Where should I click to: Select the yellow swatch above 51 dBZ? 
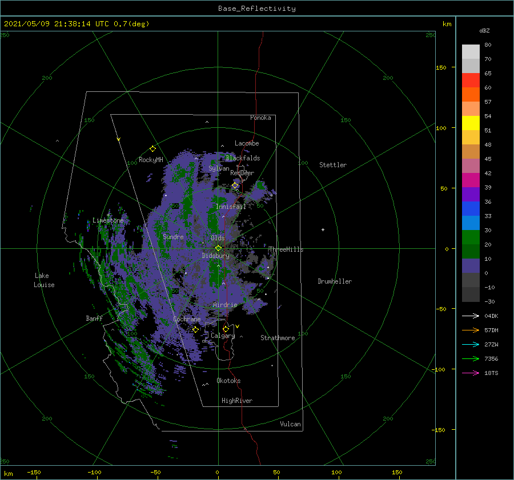pyautogui.click(x=471, y=123)
